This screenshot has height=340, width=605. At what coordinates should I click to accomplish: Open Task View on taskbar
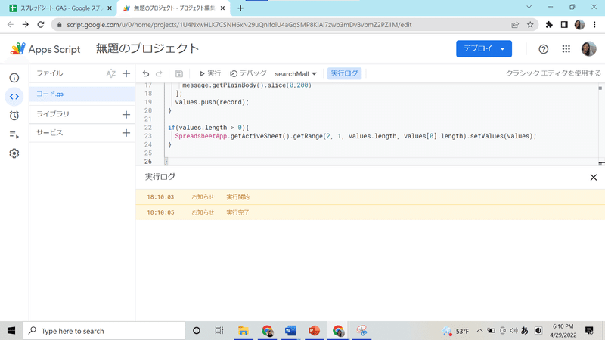(x=219, y=331)
